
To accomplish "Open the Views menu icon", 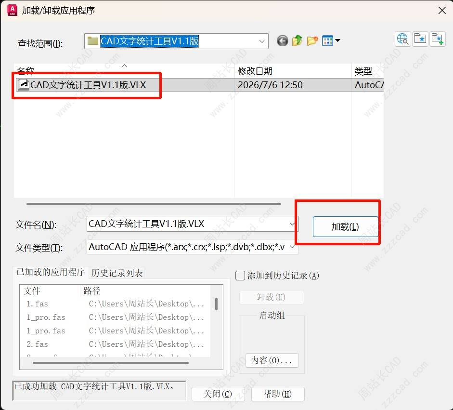I will (328, 41).
